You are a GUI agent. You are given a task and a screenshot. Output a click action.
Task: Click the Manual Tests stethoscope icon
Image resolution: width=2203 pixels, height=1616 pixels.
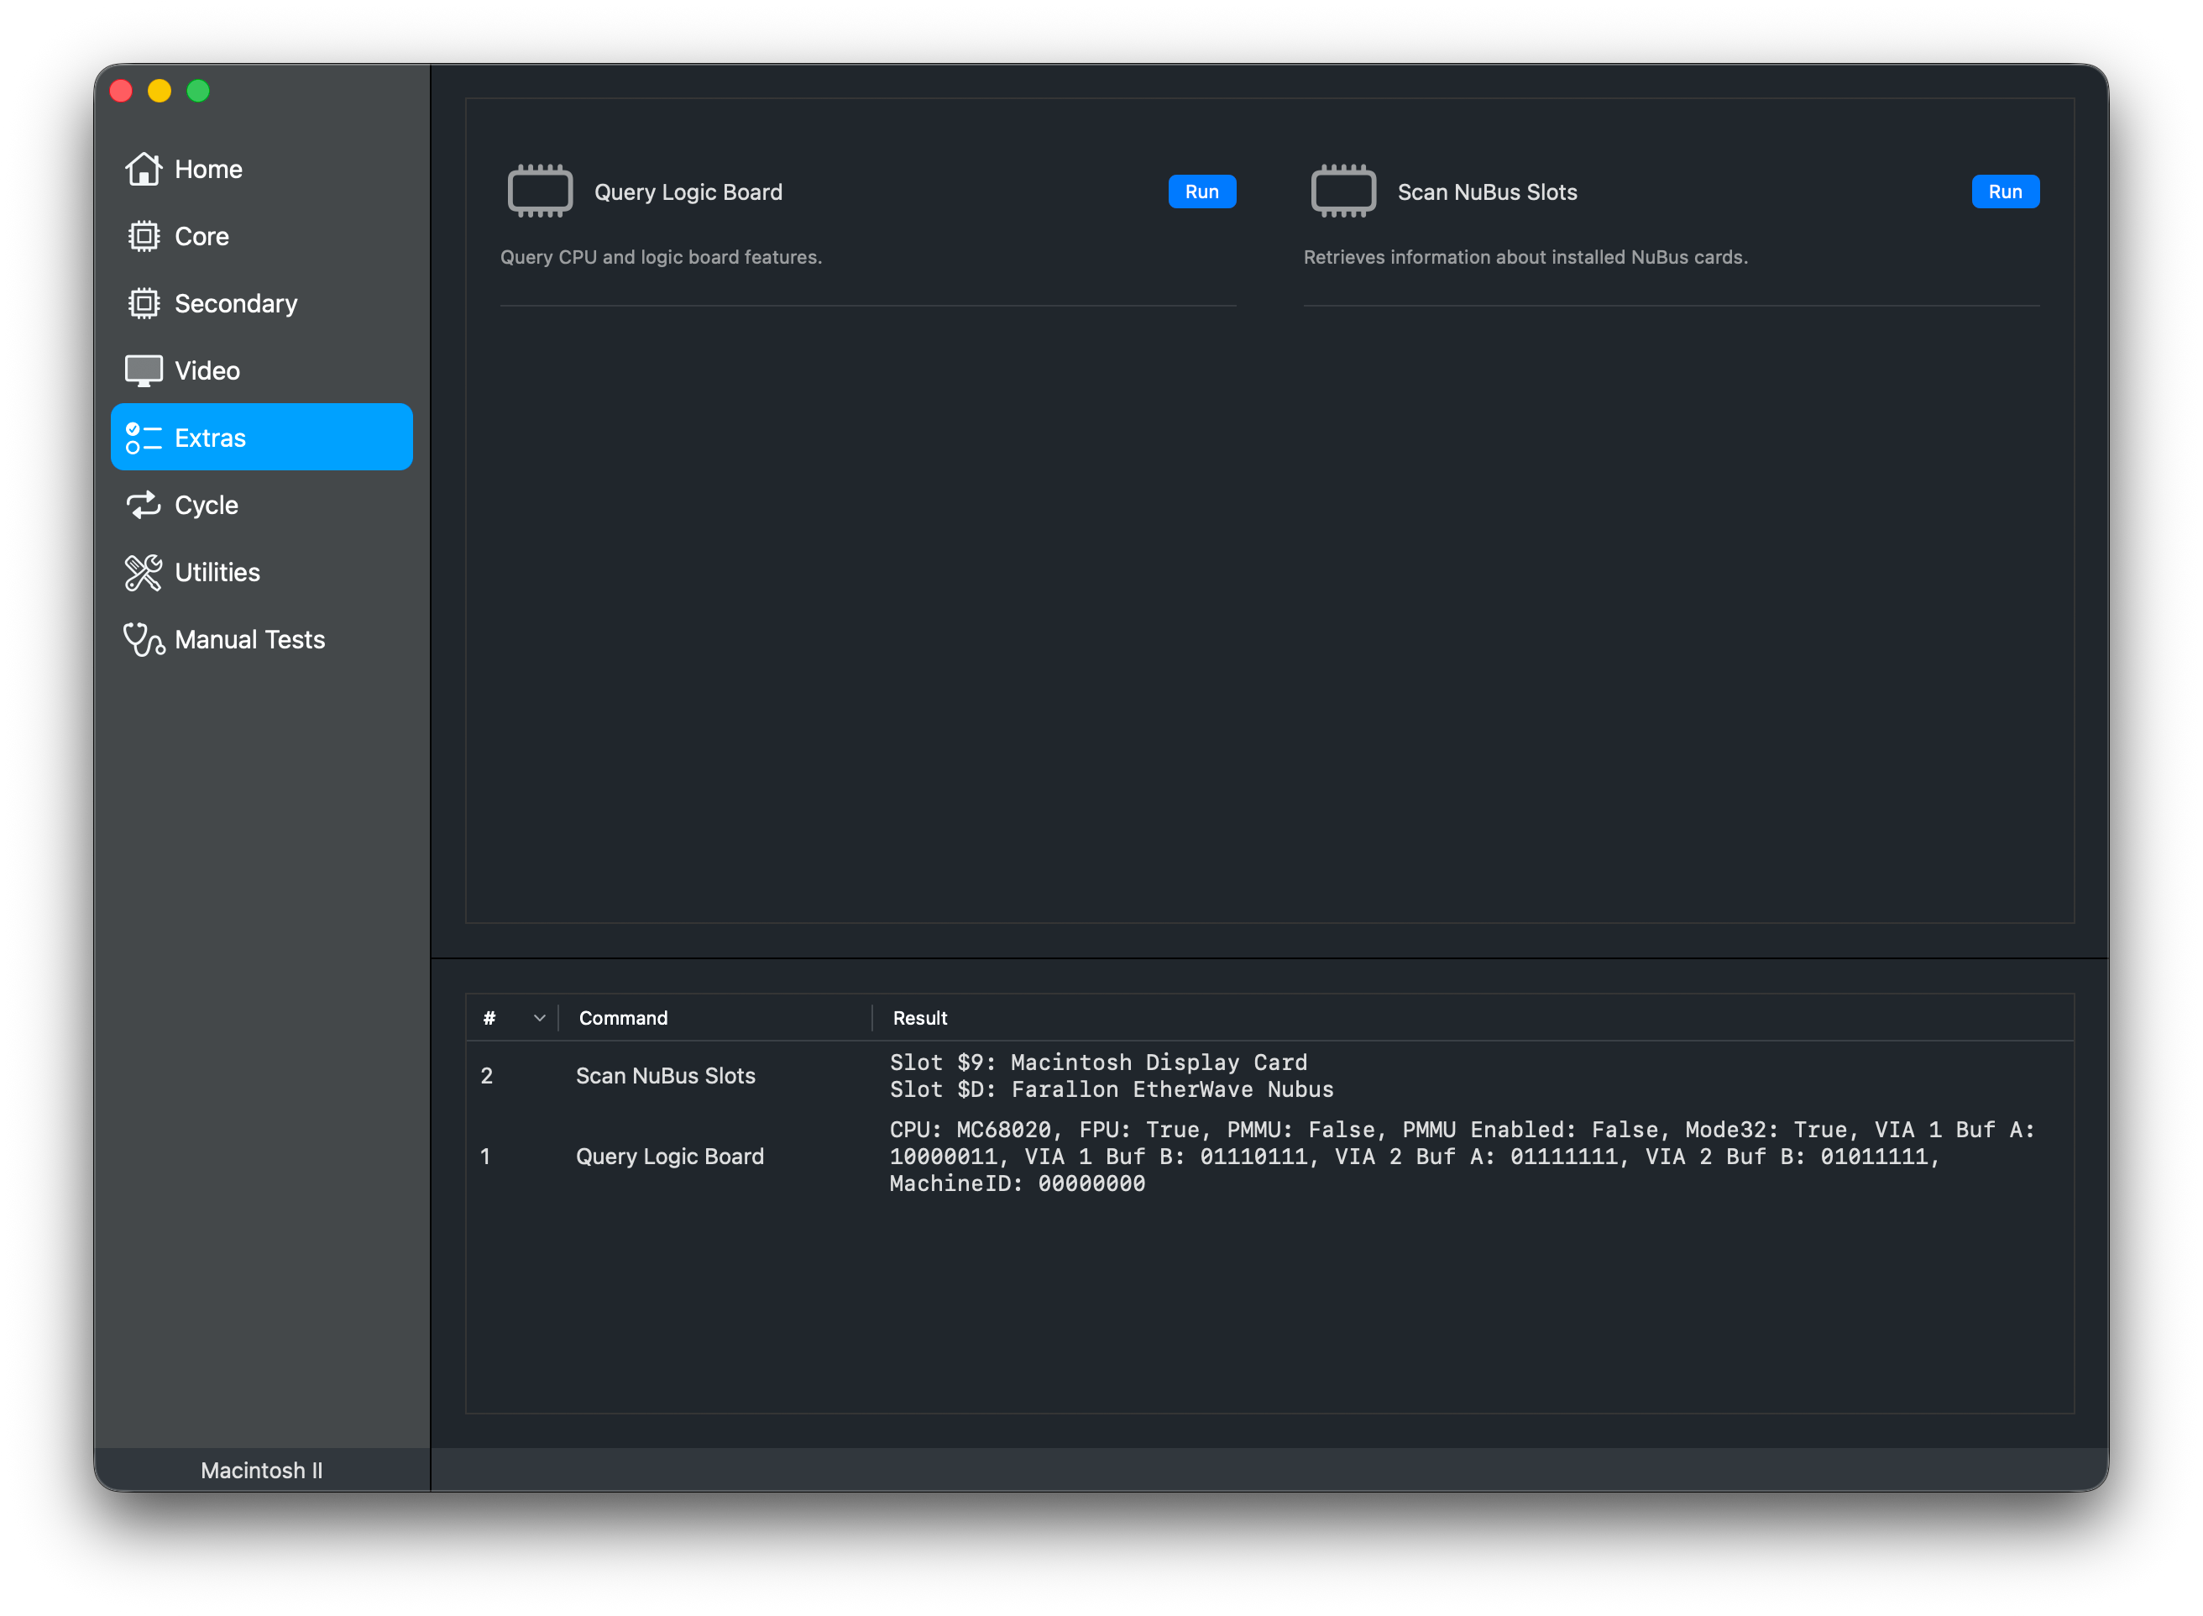[x=143, y=640]
